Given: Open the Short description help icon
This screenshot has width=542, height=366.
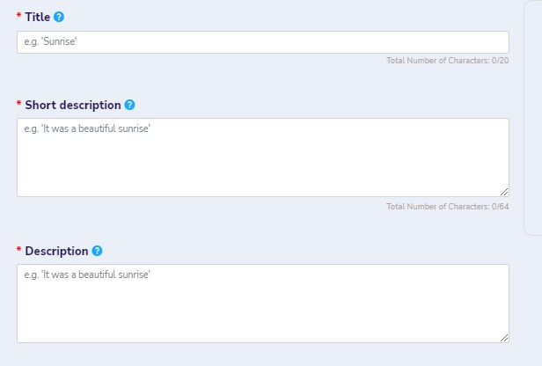Looking at the screenshot, I should click(129, 105).
